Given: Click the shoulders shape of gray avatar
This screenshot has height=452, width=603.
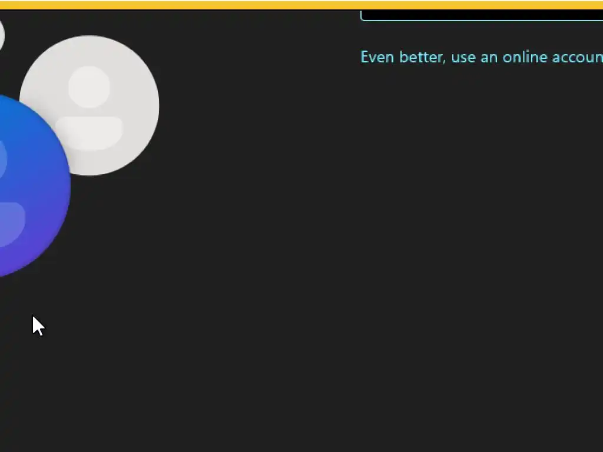Looking at the screenshot, I should pyautogui.click(x=90, y=134).
